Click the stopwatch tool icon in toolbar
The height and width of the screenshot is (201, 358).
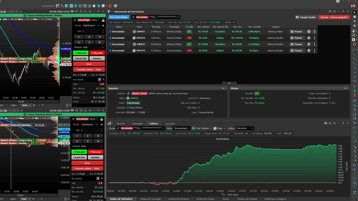[94, 6]
